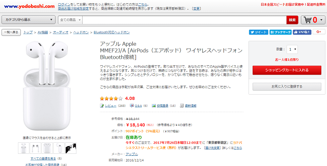Open the 投稿画像 link
The width and height of the screenshot is (327, 166).
point(162,106)
